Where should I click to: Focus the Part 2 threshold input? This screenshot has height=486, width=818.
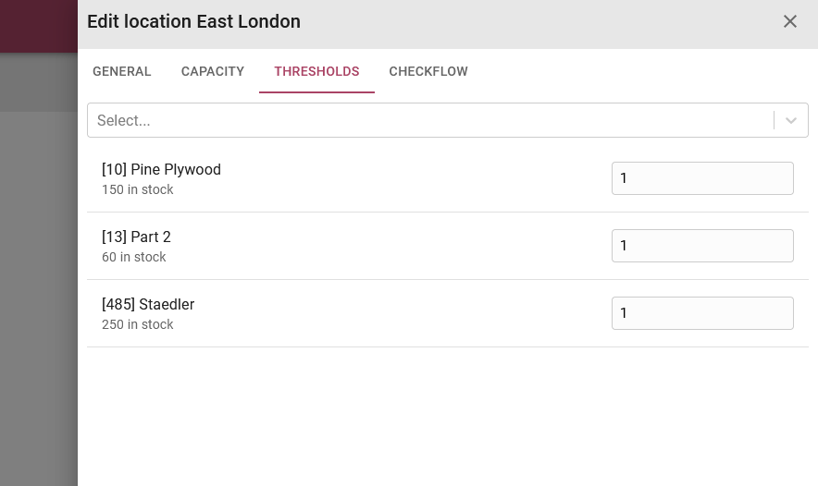coord(702,246)
